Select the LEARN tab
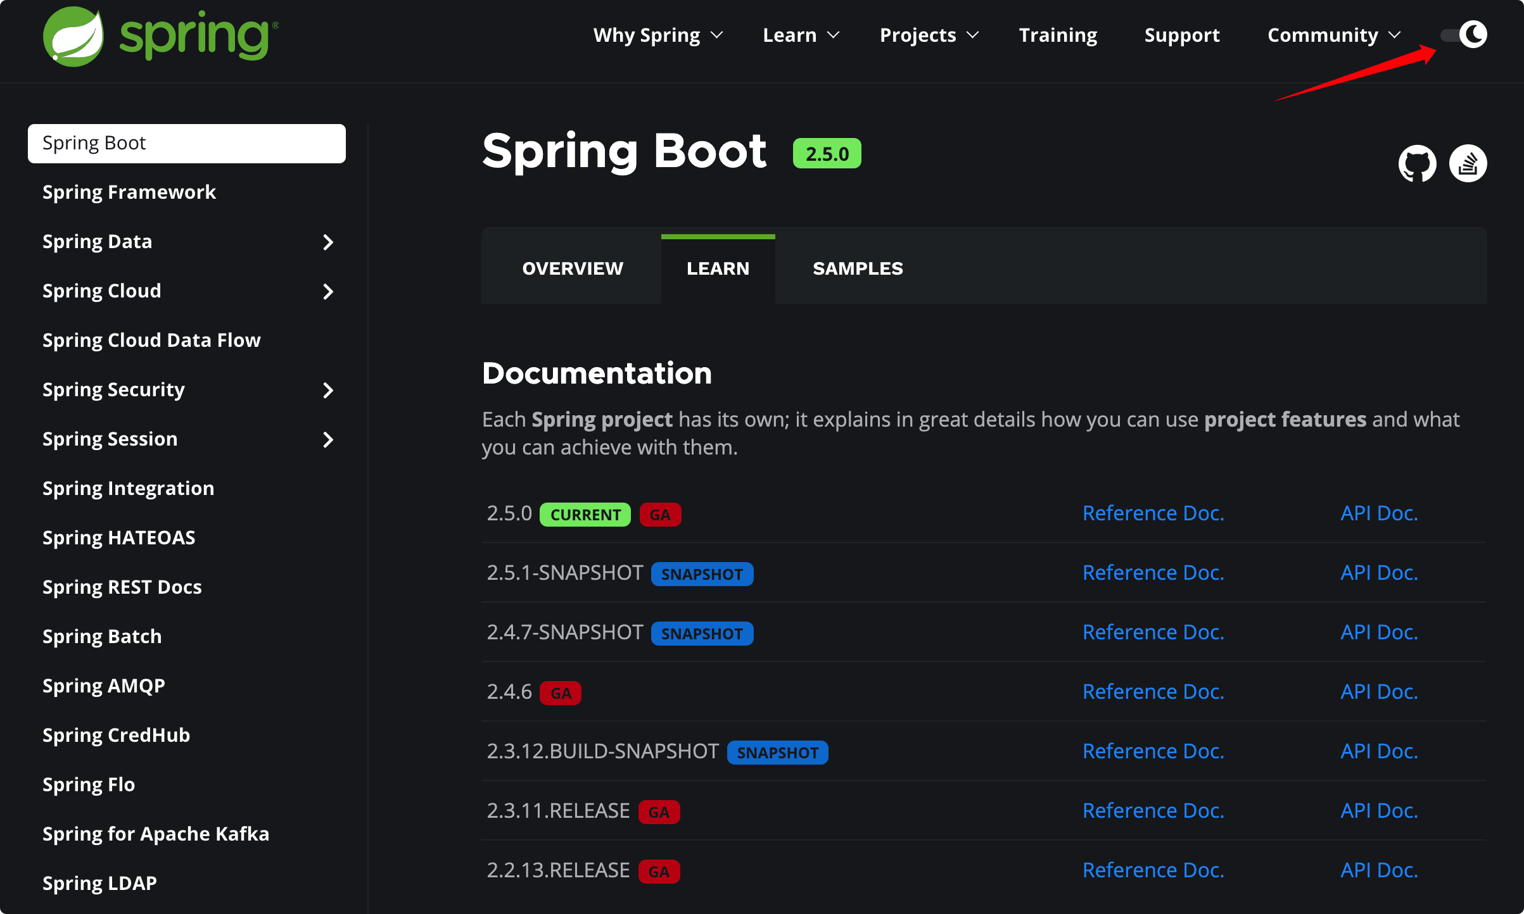The image size is (1524, 914). [718, 268]
